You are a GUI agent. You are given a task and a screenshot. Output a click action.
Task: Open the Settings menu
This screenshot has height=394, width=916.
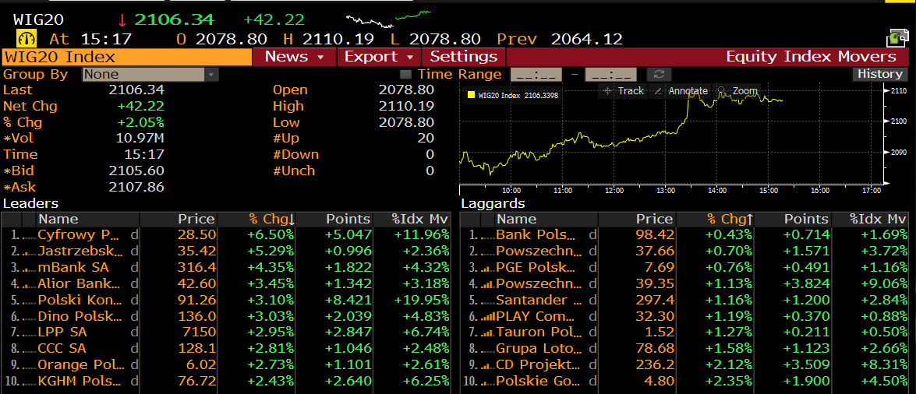point(464,57)
